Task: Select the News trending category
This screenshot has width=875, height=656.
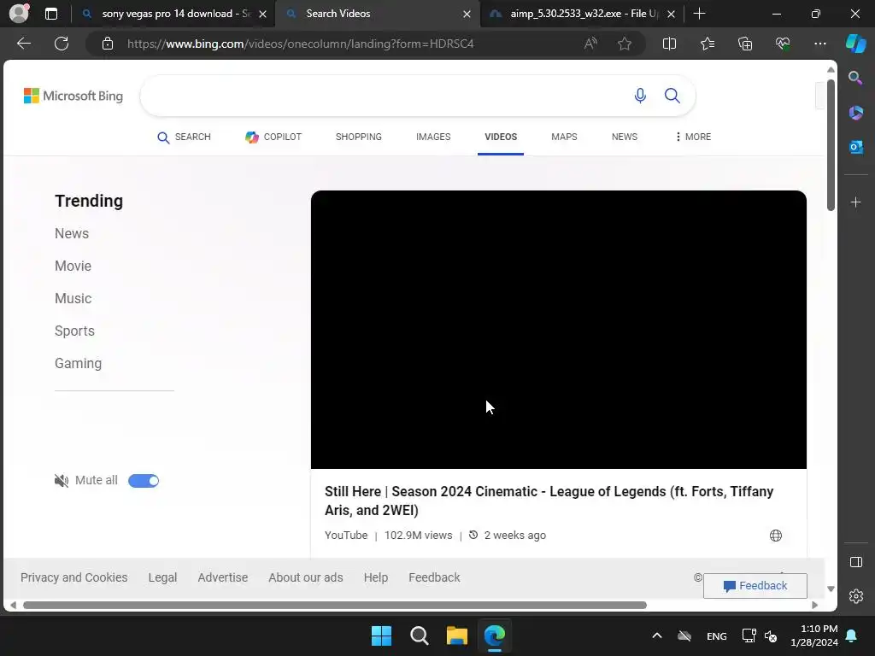Action: point(72,234)
